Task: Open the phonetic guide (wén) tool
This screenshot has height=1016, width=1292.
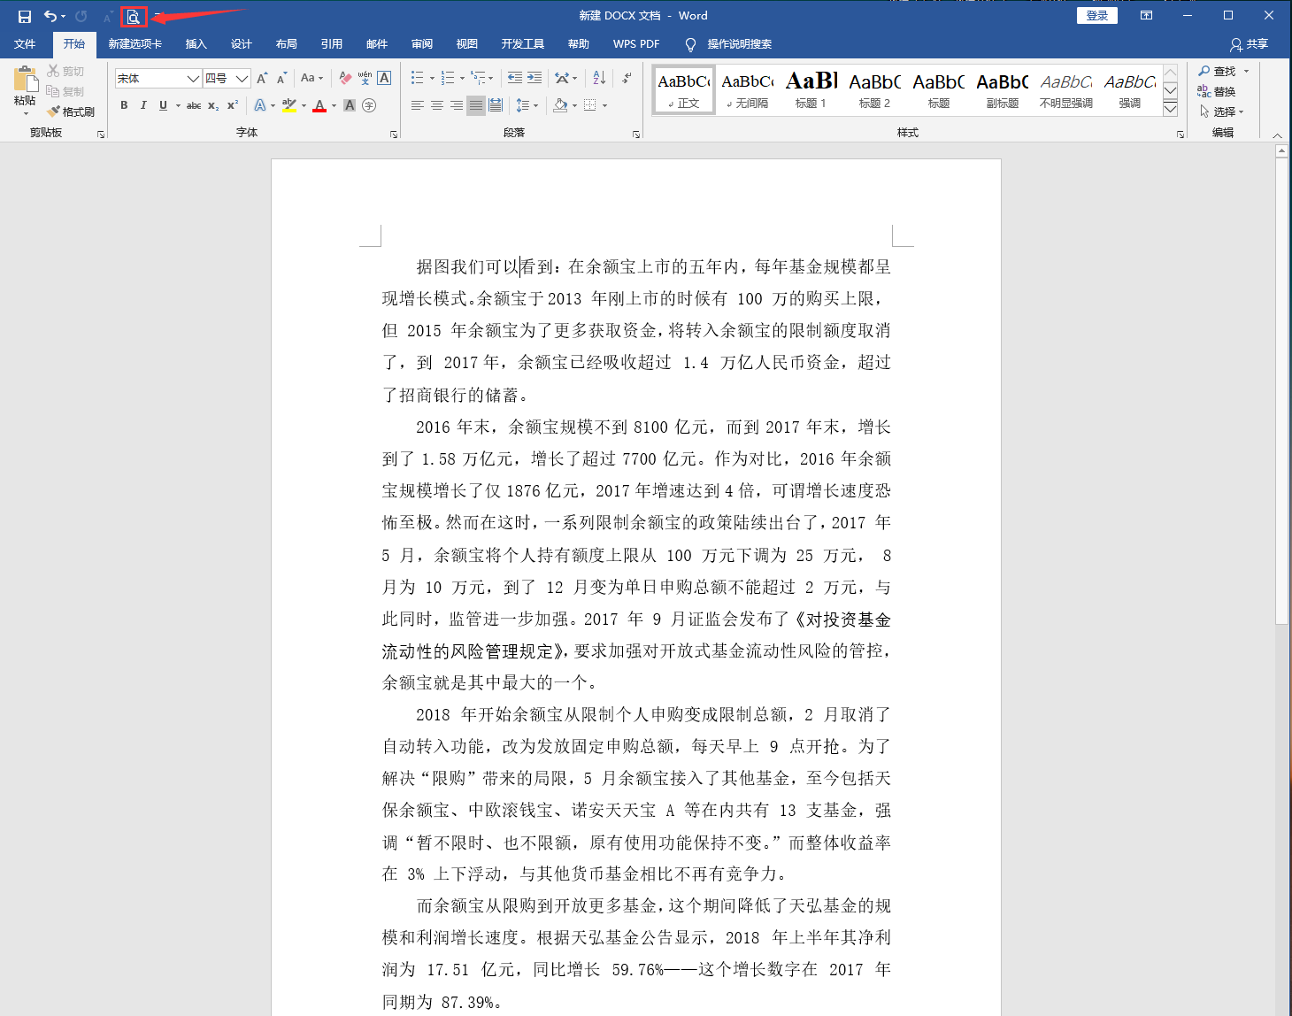Action: 365,79
